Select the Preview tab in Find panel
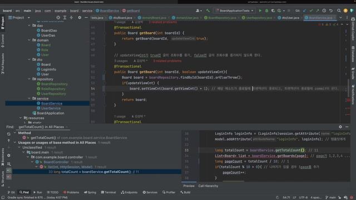Screen dimensions: 356x200 [189, 186]
